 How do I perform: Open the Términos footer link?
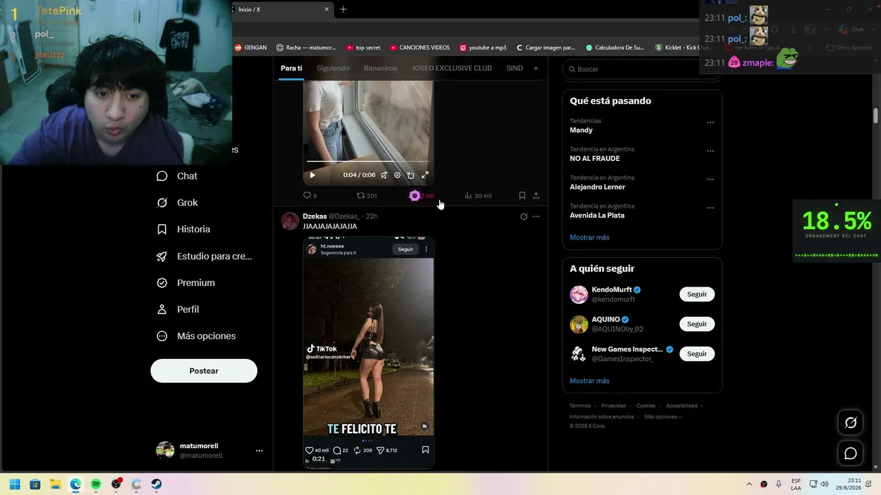point(580,406)
